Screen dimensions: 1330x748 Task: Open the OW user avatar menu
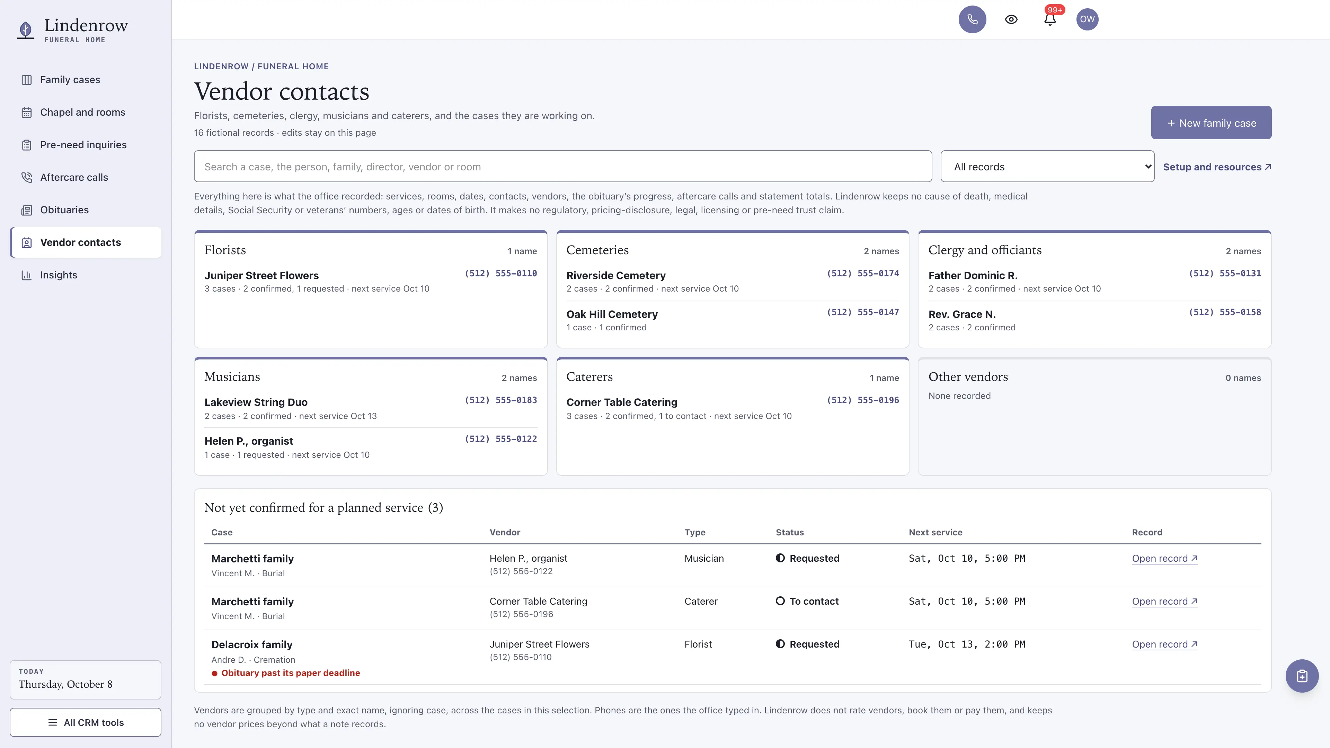[1087, 19]
